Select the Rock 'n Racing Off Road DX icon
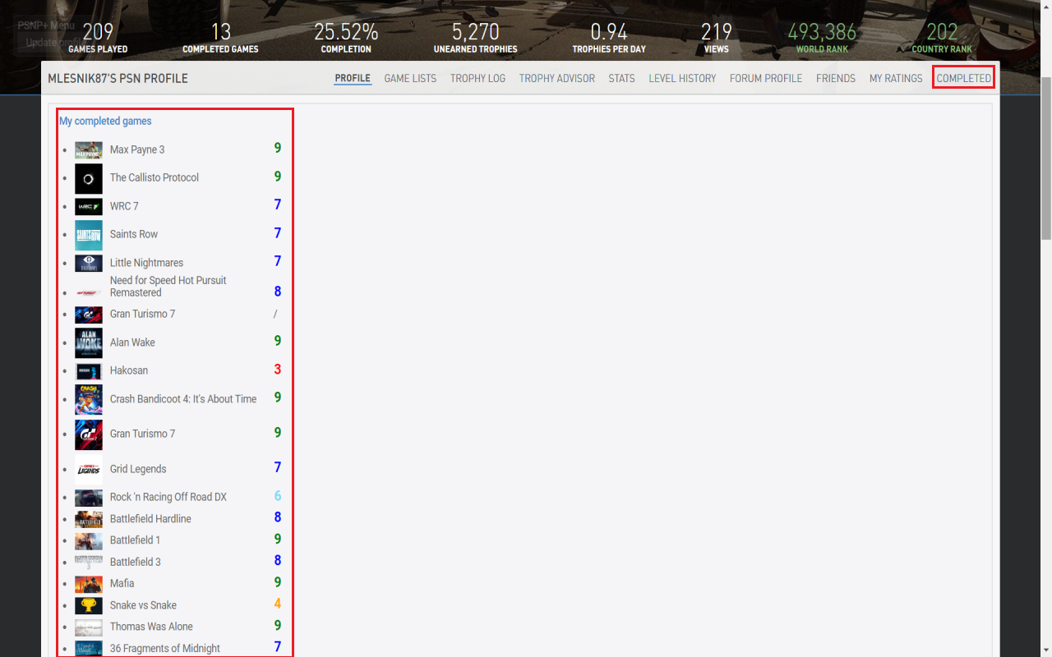Screen dimensions: 1052x657 click(x=89, y=498)
